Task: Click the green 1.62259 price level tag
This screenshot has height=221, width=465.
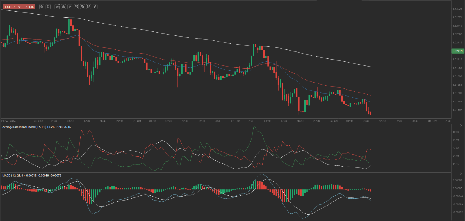Action: 458,51
